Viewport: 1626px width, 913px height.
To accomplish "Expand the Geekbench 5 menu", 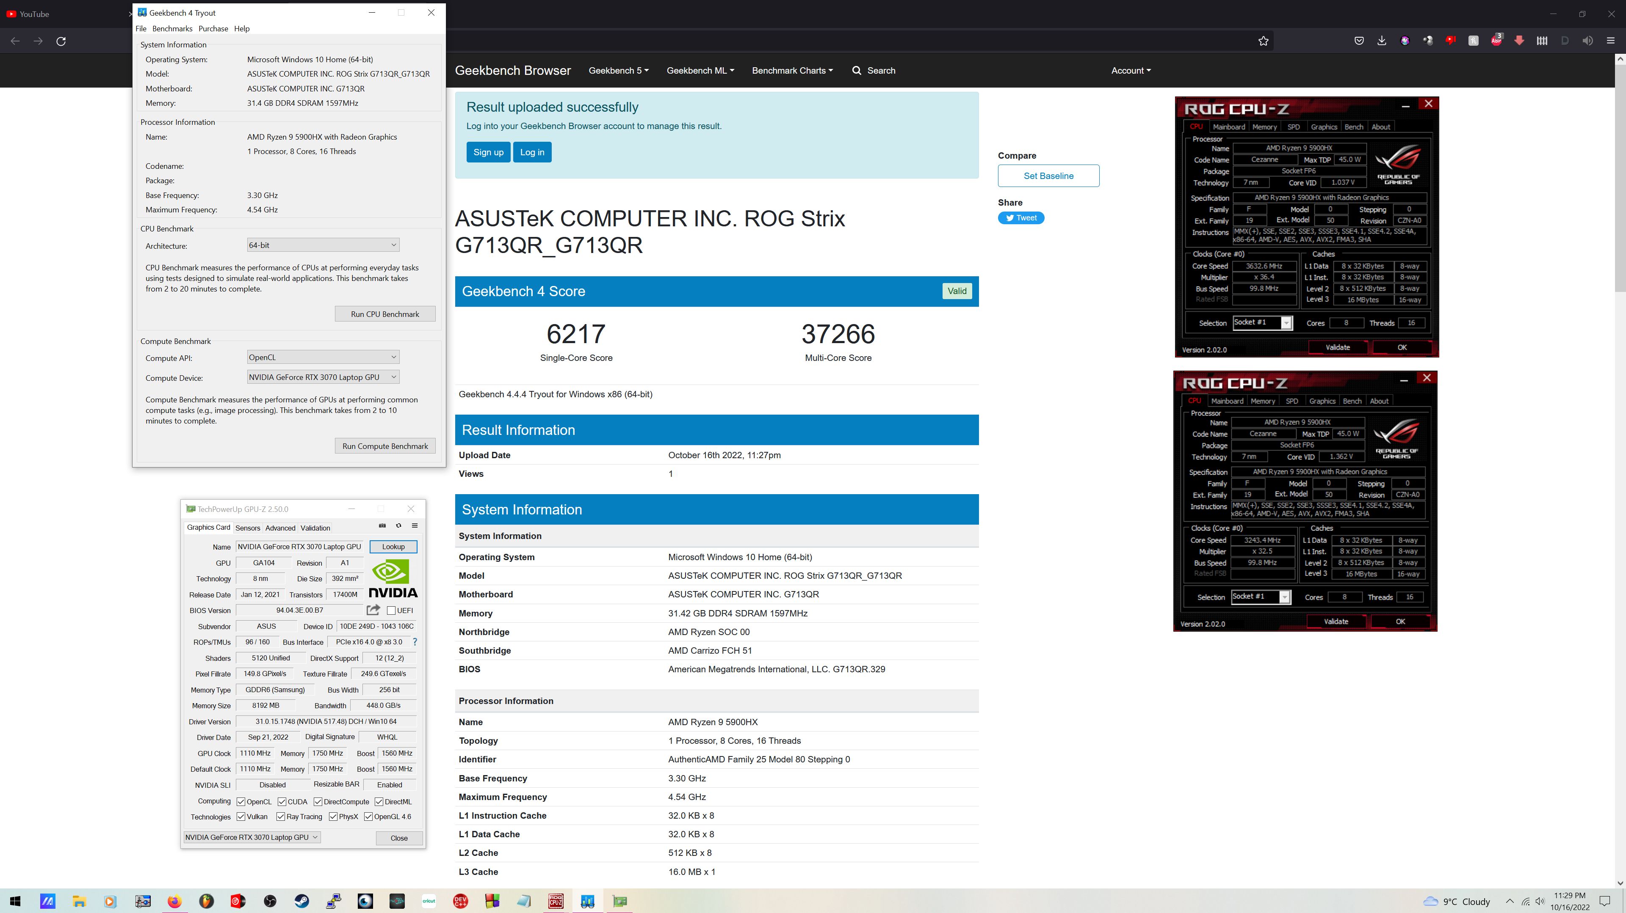I will (x=619, y=71).
